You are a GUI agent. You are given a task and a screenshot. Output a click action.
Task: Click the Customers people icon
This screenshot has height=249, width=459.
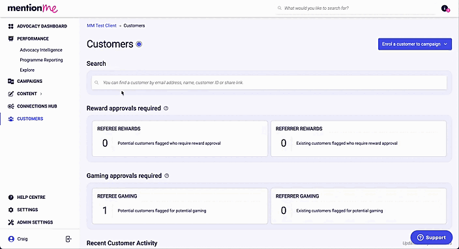click(x=11, y=119)
